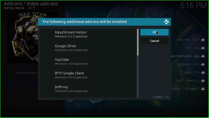The image size is (209, 118).
Task: Select the Google Drive dependency entry
Action: point(88,48)
